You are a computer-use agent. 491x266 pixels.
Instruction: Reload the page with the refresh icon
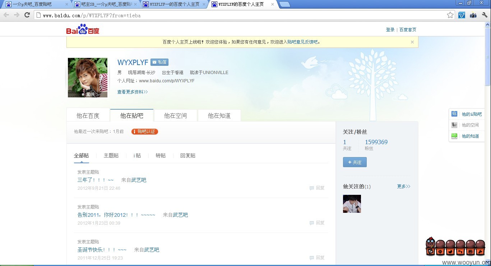coord(27,15)
